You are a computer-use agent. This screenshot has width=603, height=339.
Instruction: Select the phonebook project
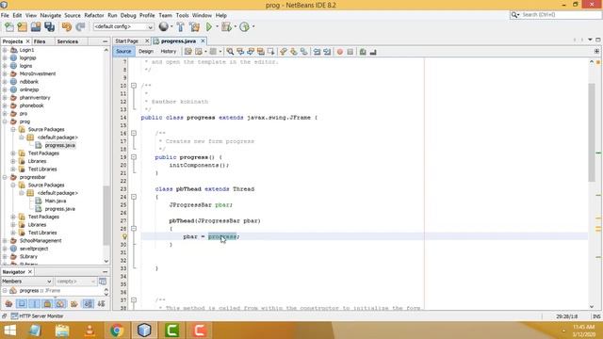(x=31, y=105)
